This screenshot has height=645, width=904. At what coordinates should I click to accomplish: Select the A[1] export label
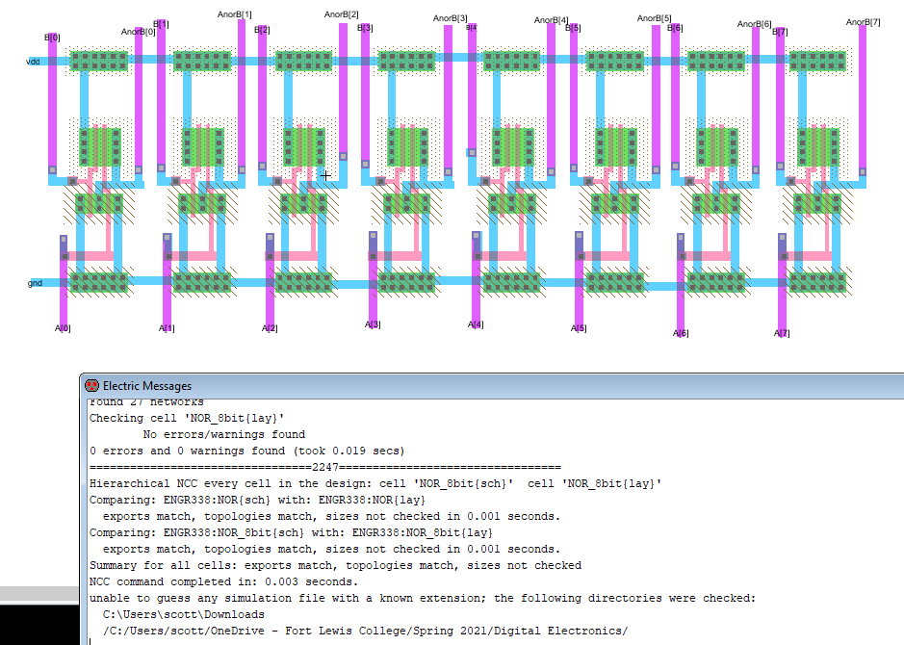(x=167, y=328)
